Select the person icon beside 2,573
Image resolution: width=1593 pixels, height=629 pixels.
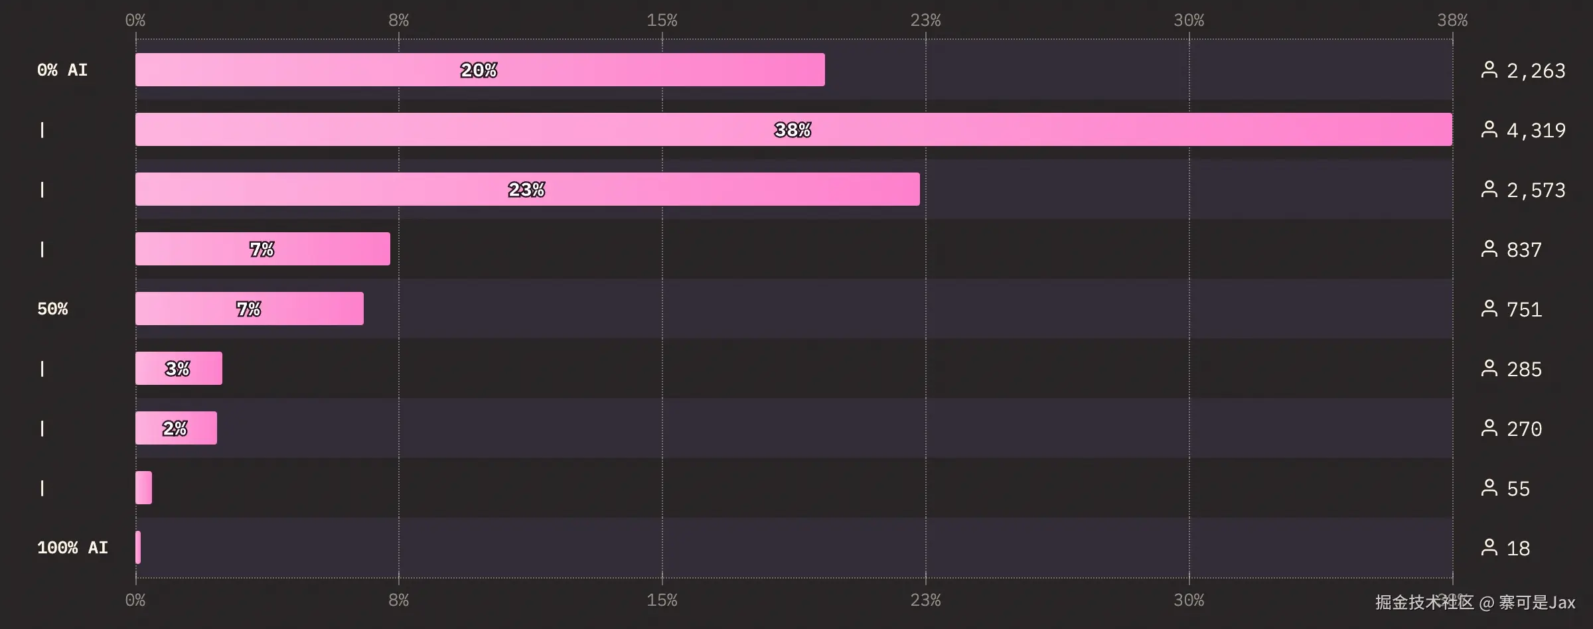point(1489,189)
